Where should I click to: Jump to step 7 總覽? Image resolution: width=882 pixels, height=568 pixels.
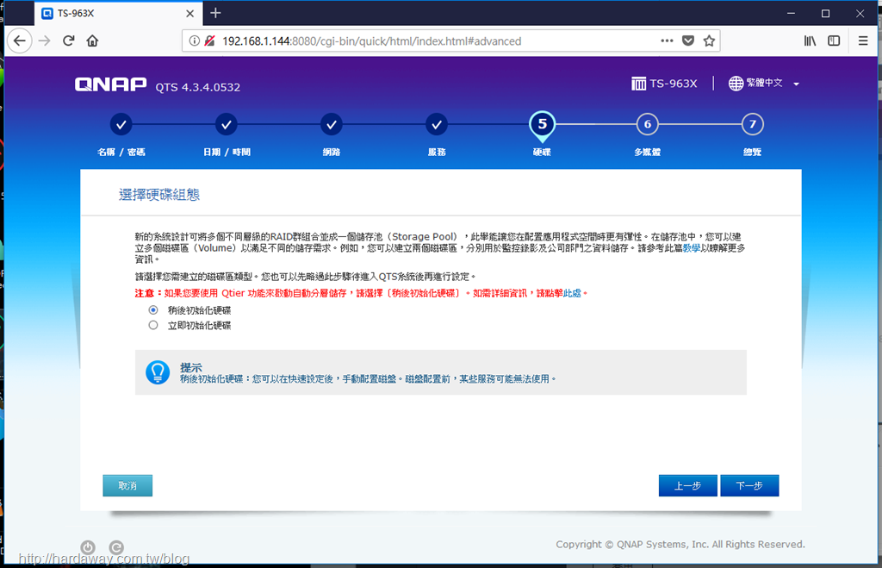(x=753, y=124)
